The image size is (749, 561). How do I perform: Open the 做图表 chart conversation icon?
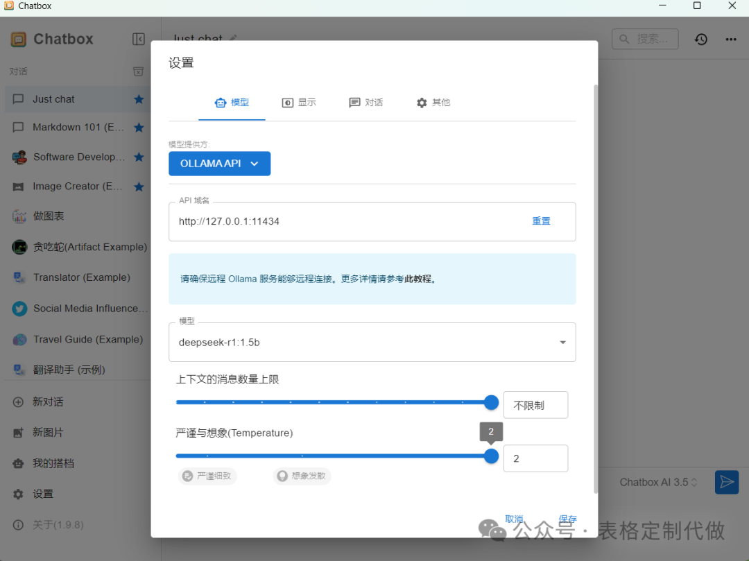[x=19, y=216]
